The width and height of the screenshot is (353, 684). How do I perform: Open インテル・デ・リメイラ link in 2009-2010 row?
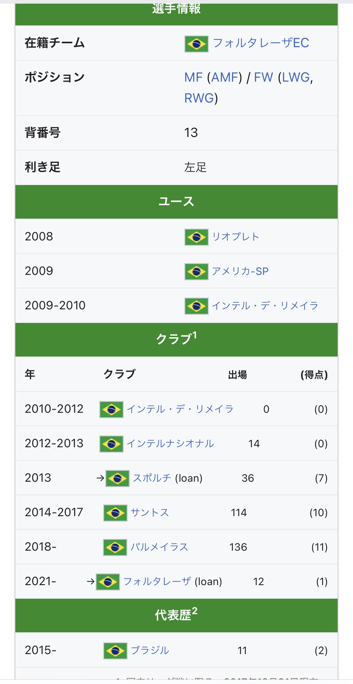(x=265, y=306)
